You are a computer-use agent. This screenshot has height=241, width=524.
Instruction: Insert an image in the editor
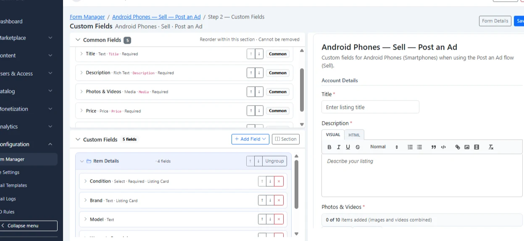point(467,147)
